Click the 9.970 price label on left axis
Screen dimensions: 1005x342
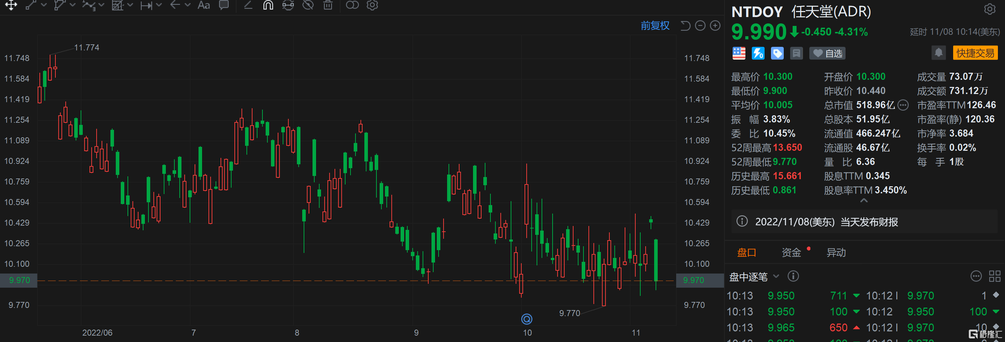coord(19,280)
